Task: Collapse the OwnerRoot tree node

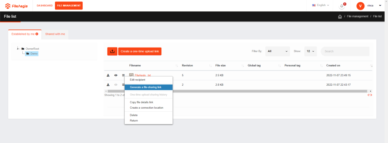Action: (17, 48)
